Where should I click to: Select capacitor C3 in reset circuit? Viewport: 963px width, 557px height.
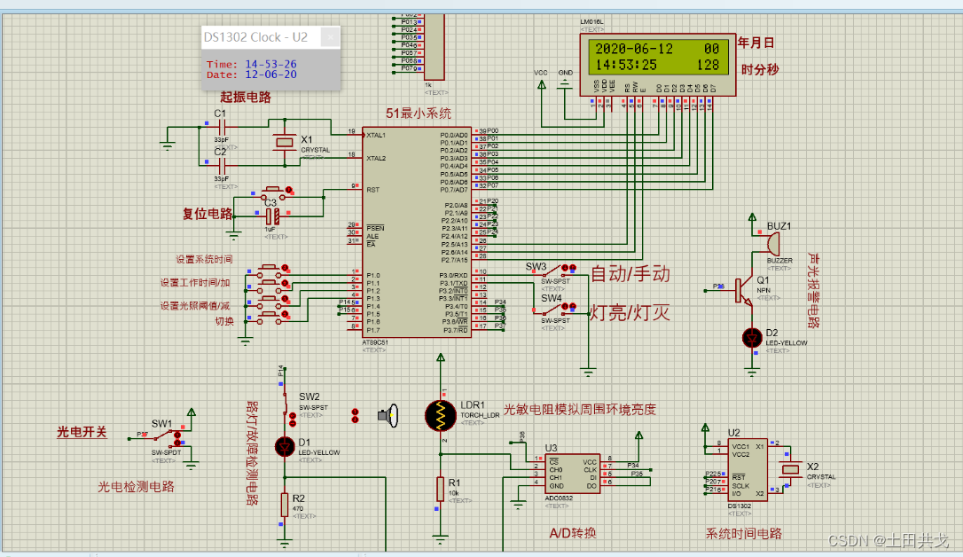(x=272, y=216)
